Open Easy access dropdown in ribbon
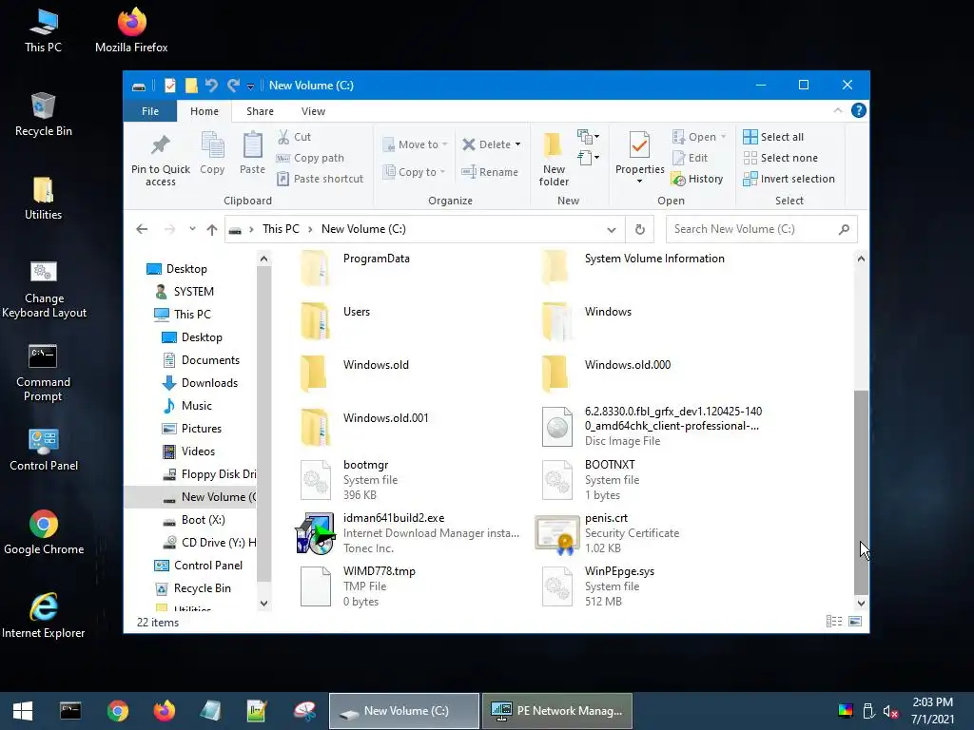Image resolution: width=974 pixels, height=730 pixels. tap(588, 158)
